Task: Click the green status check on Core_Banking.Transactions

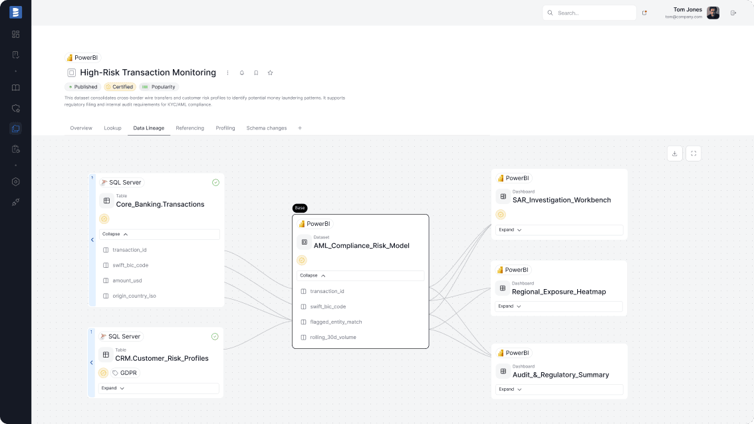Action: (x=215, y=182)
